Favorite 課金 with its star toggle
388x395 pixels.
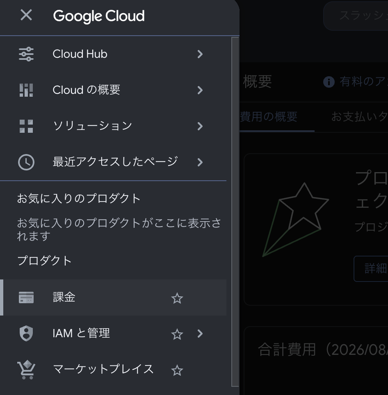[177, 298]
